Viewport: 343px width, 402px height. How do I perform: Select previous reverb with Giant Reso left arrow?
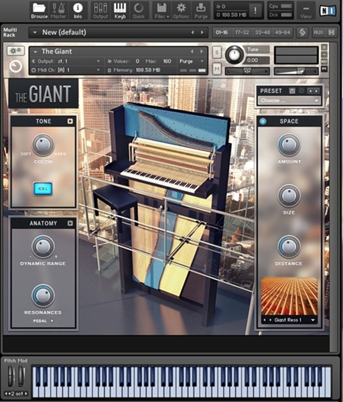(x=265, y=320)
